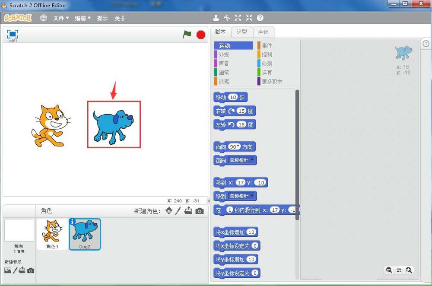
Task: Click the globe language icon
Action: pos(43,18)
